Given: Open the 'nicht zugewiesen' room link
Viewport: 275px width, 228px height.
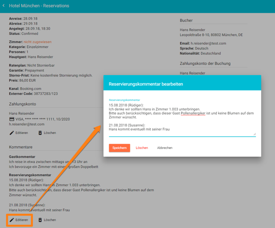Looking at the screenshot, I should click(38, 42).
